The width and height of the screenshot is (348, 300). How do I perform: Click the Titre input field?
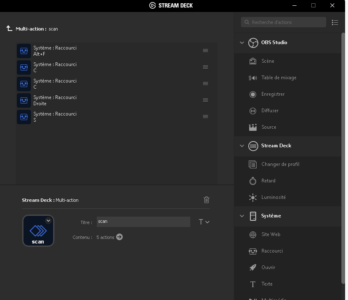[x=143, y=222]
